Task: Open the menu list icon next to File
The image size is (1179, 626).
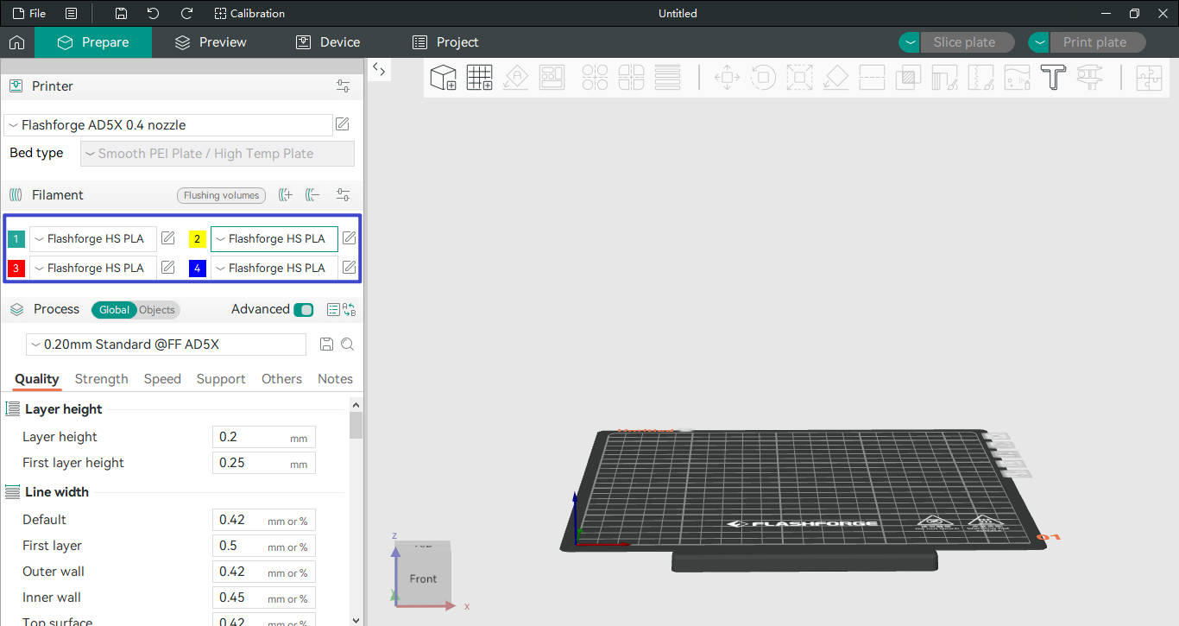Action: tap(72, 13)
